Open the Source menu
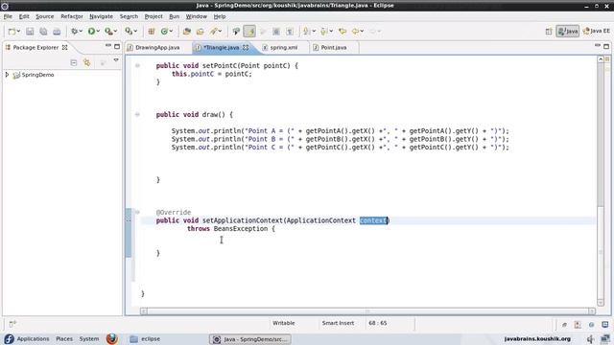The height and width of the screenshot is (345, 614). [x=45, y=16]
